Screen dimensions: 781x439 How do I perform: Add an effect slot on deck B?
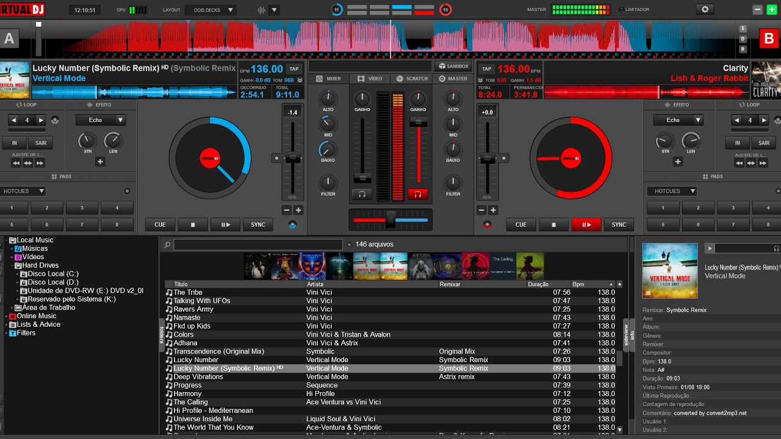(678, 162)
